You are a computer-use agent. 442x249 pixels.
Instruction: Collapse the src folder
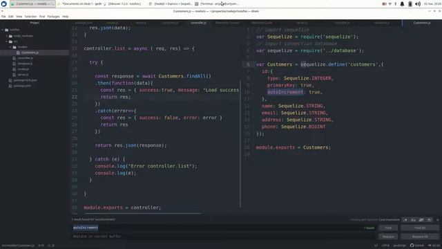coord(7,41)
